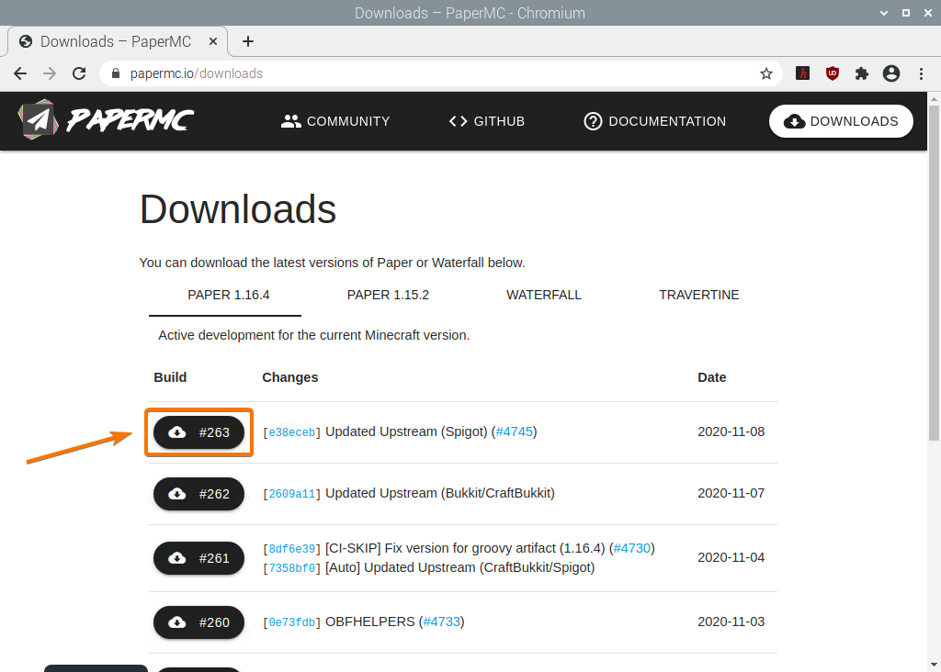Open the Extensions puzzle piece icon
Image resolution: width=941 pixels, height=672 pixels.
(862, 73)
